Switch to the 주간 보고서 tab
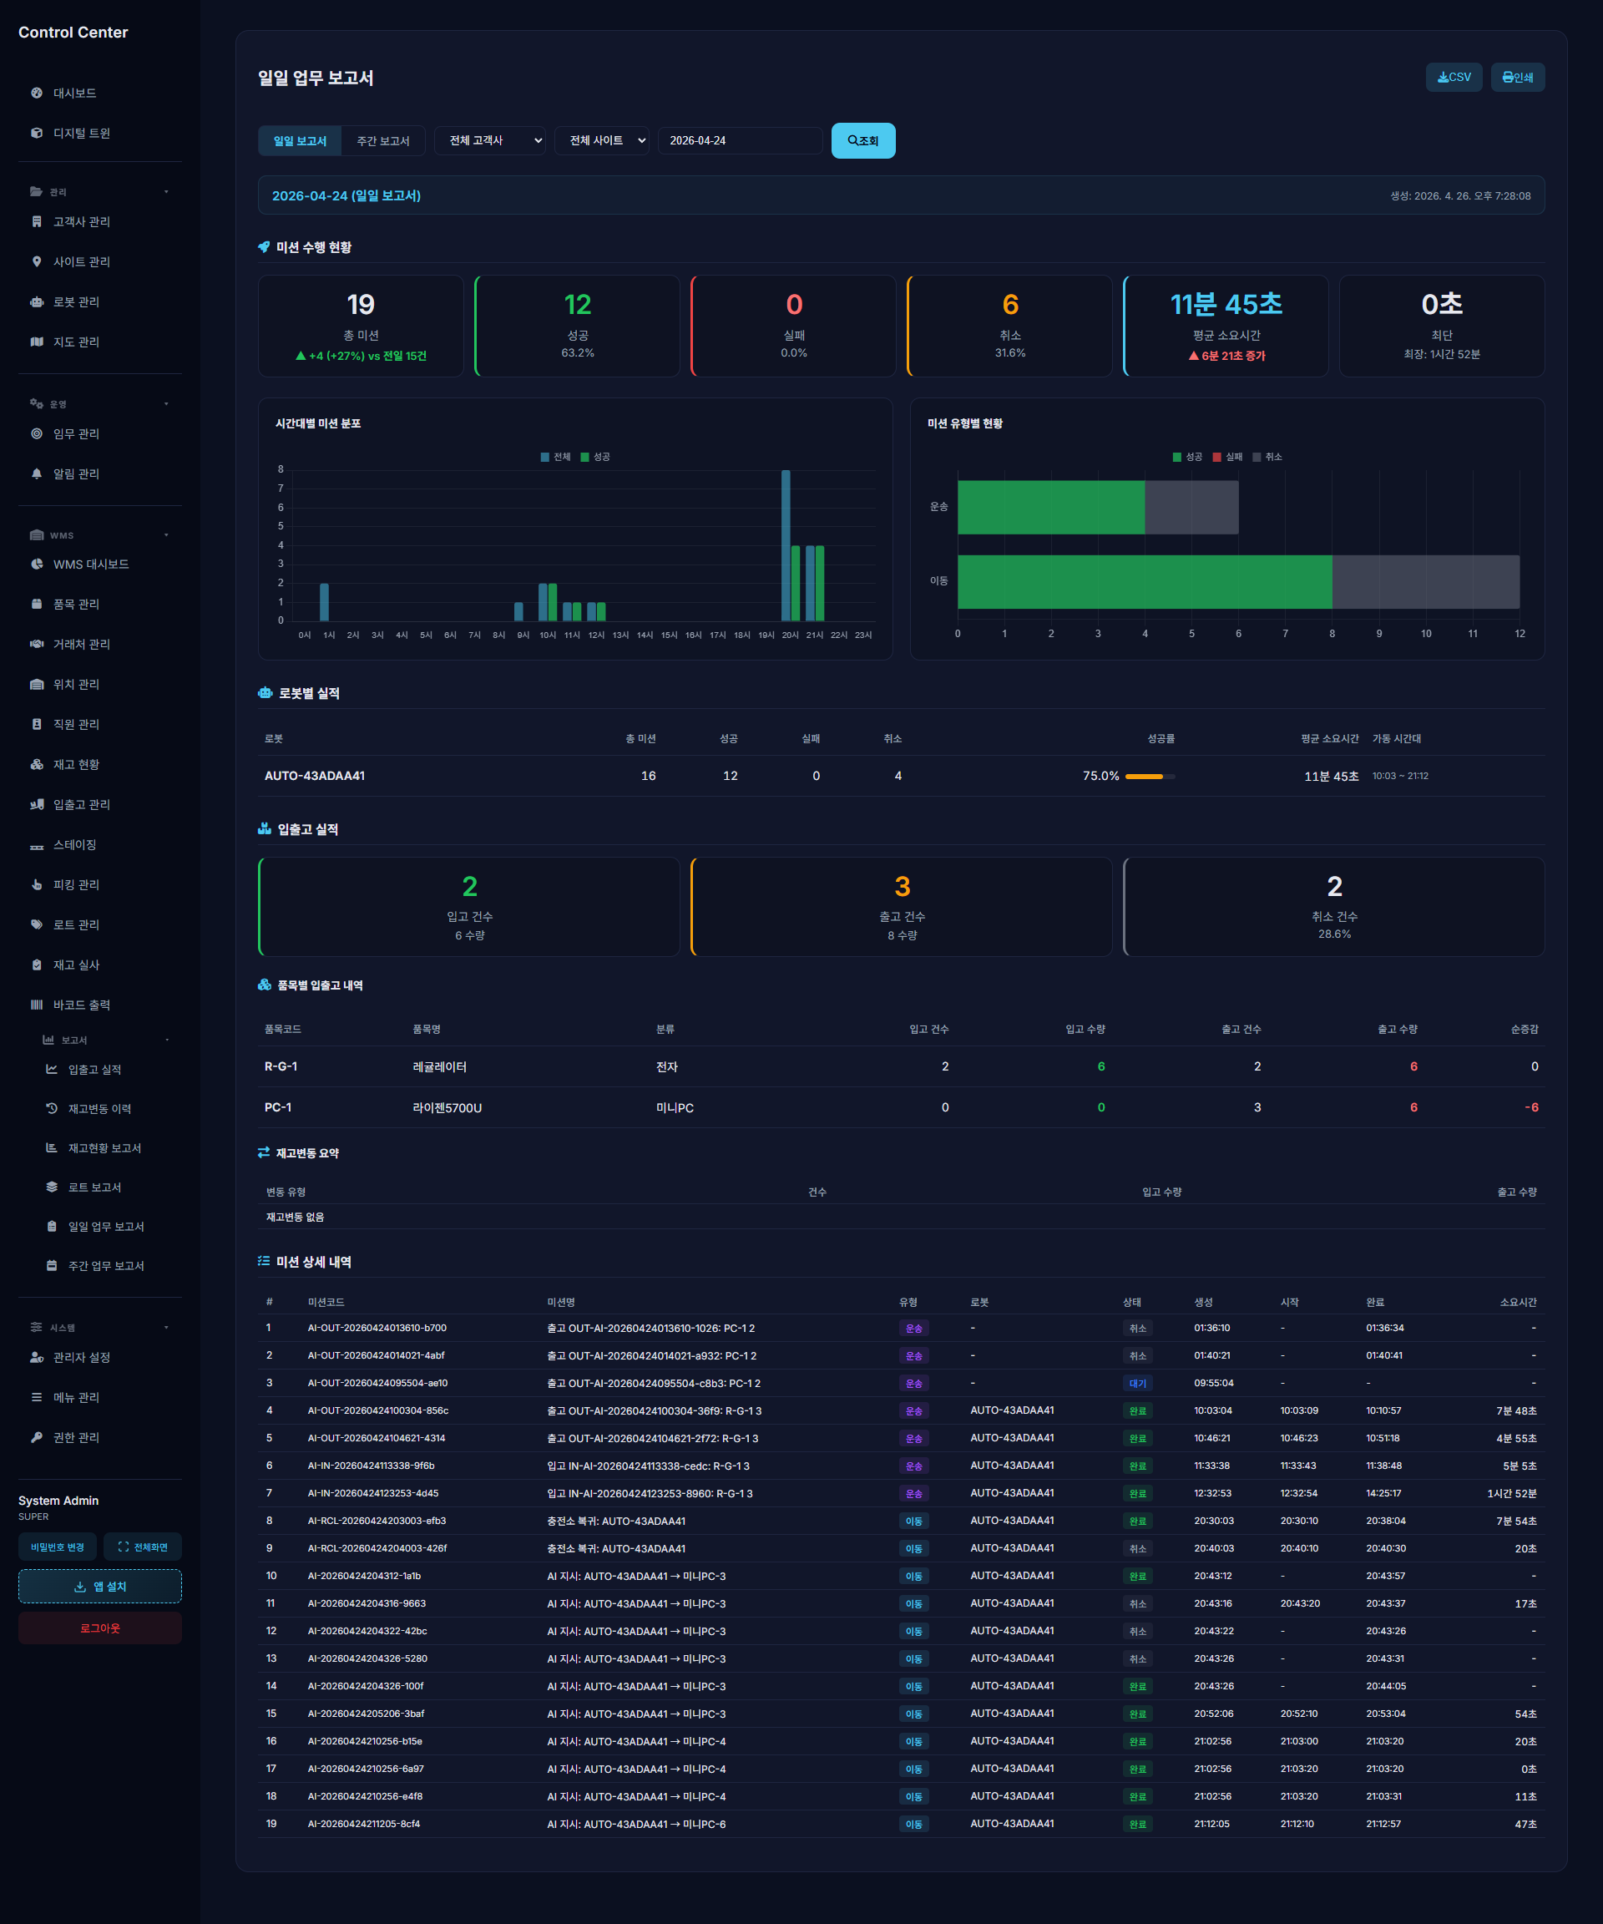 pos(383,141)
